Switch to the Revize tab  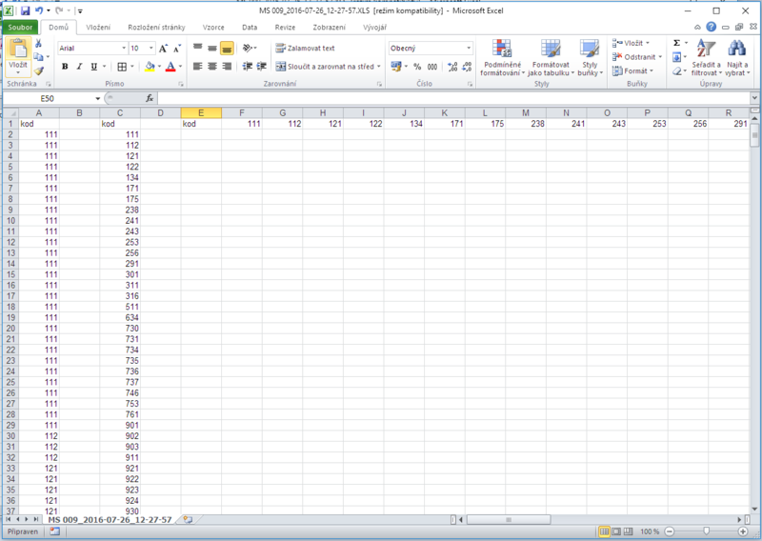285,28
